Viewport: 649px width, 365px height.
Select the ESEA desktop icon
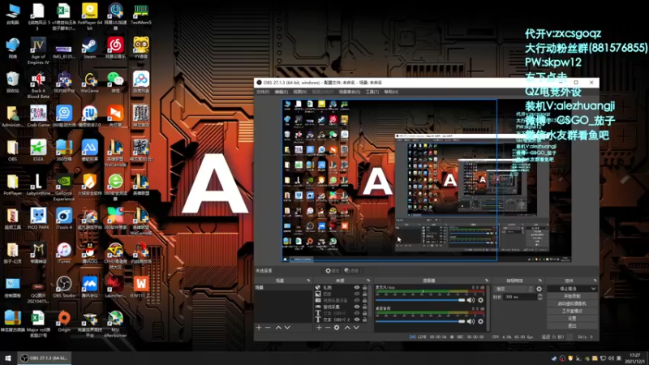[38, 151]
